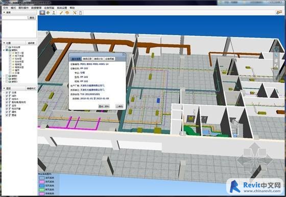This screenshot has height=197, width=286.
Task: Expand the 楼宇D tree node
Action: click(x=4, y=81)
